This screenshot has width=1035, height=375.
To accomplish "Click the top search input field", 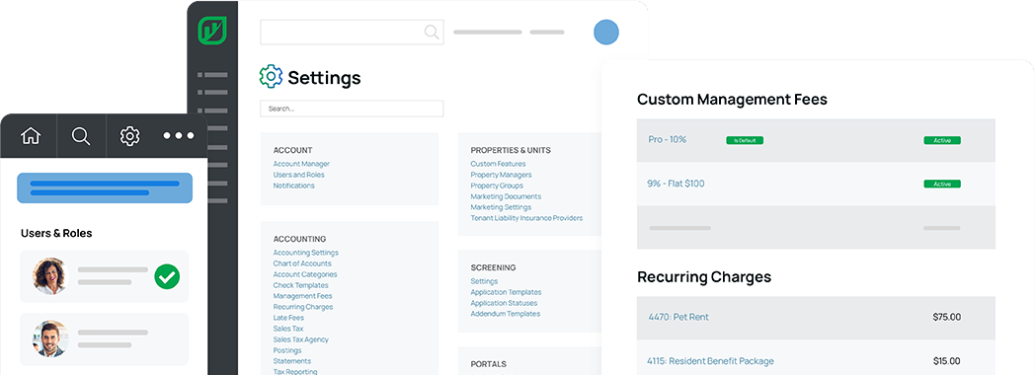I will point(352,32).
